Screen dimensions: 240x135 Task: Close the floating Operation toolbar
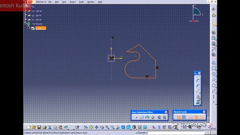[x=199, y=73]
